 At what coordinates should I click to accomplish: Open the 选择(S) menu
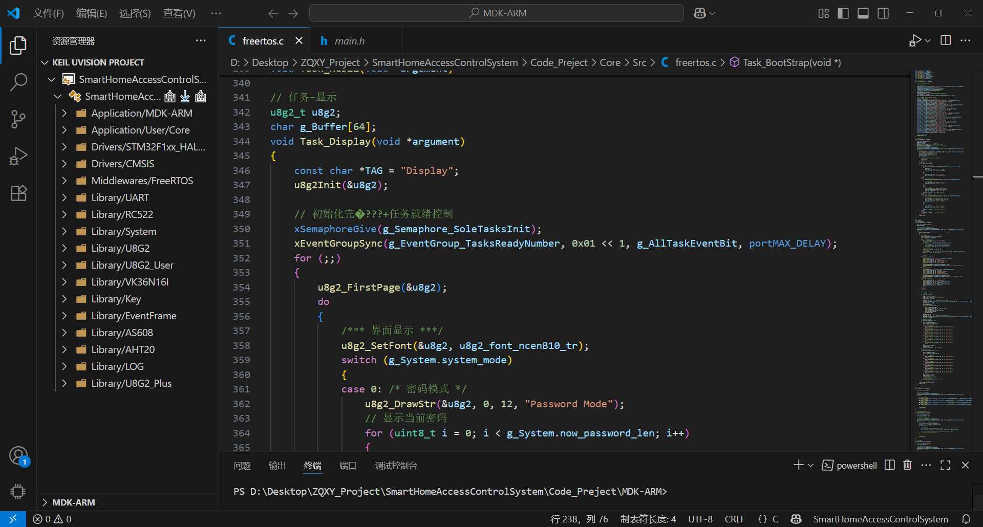click(x=135, y=13)
